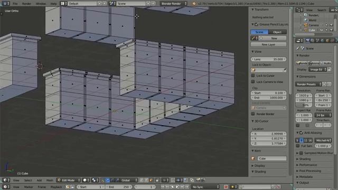
Task: Jump to the first frame button
Action: pyautogui.click(x=163, y=187)
